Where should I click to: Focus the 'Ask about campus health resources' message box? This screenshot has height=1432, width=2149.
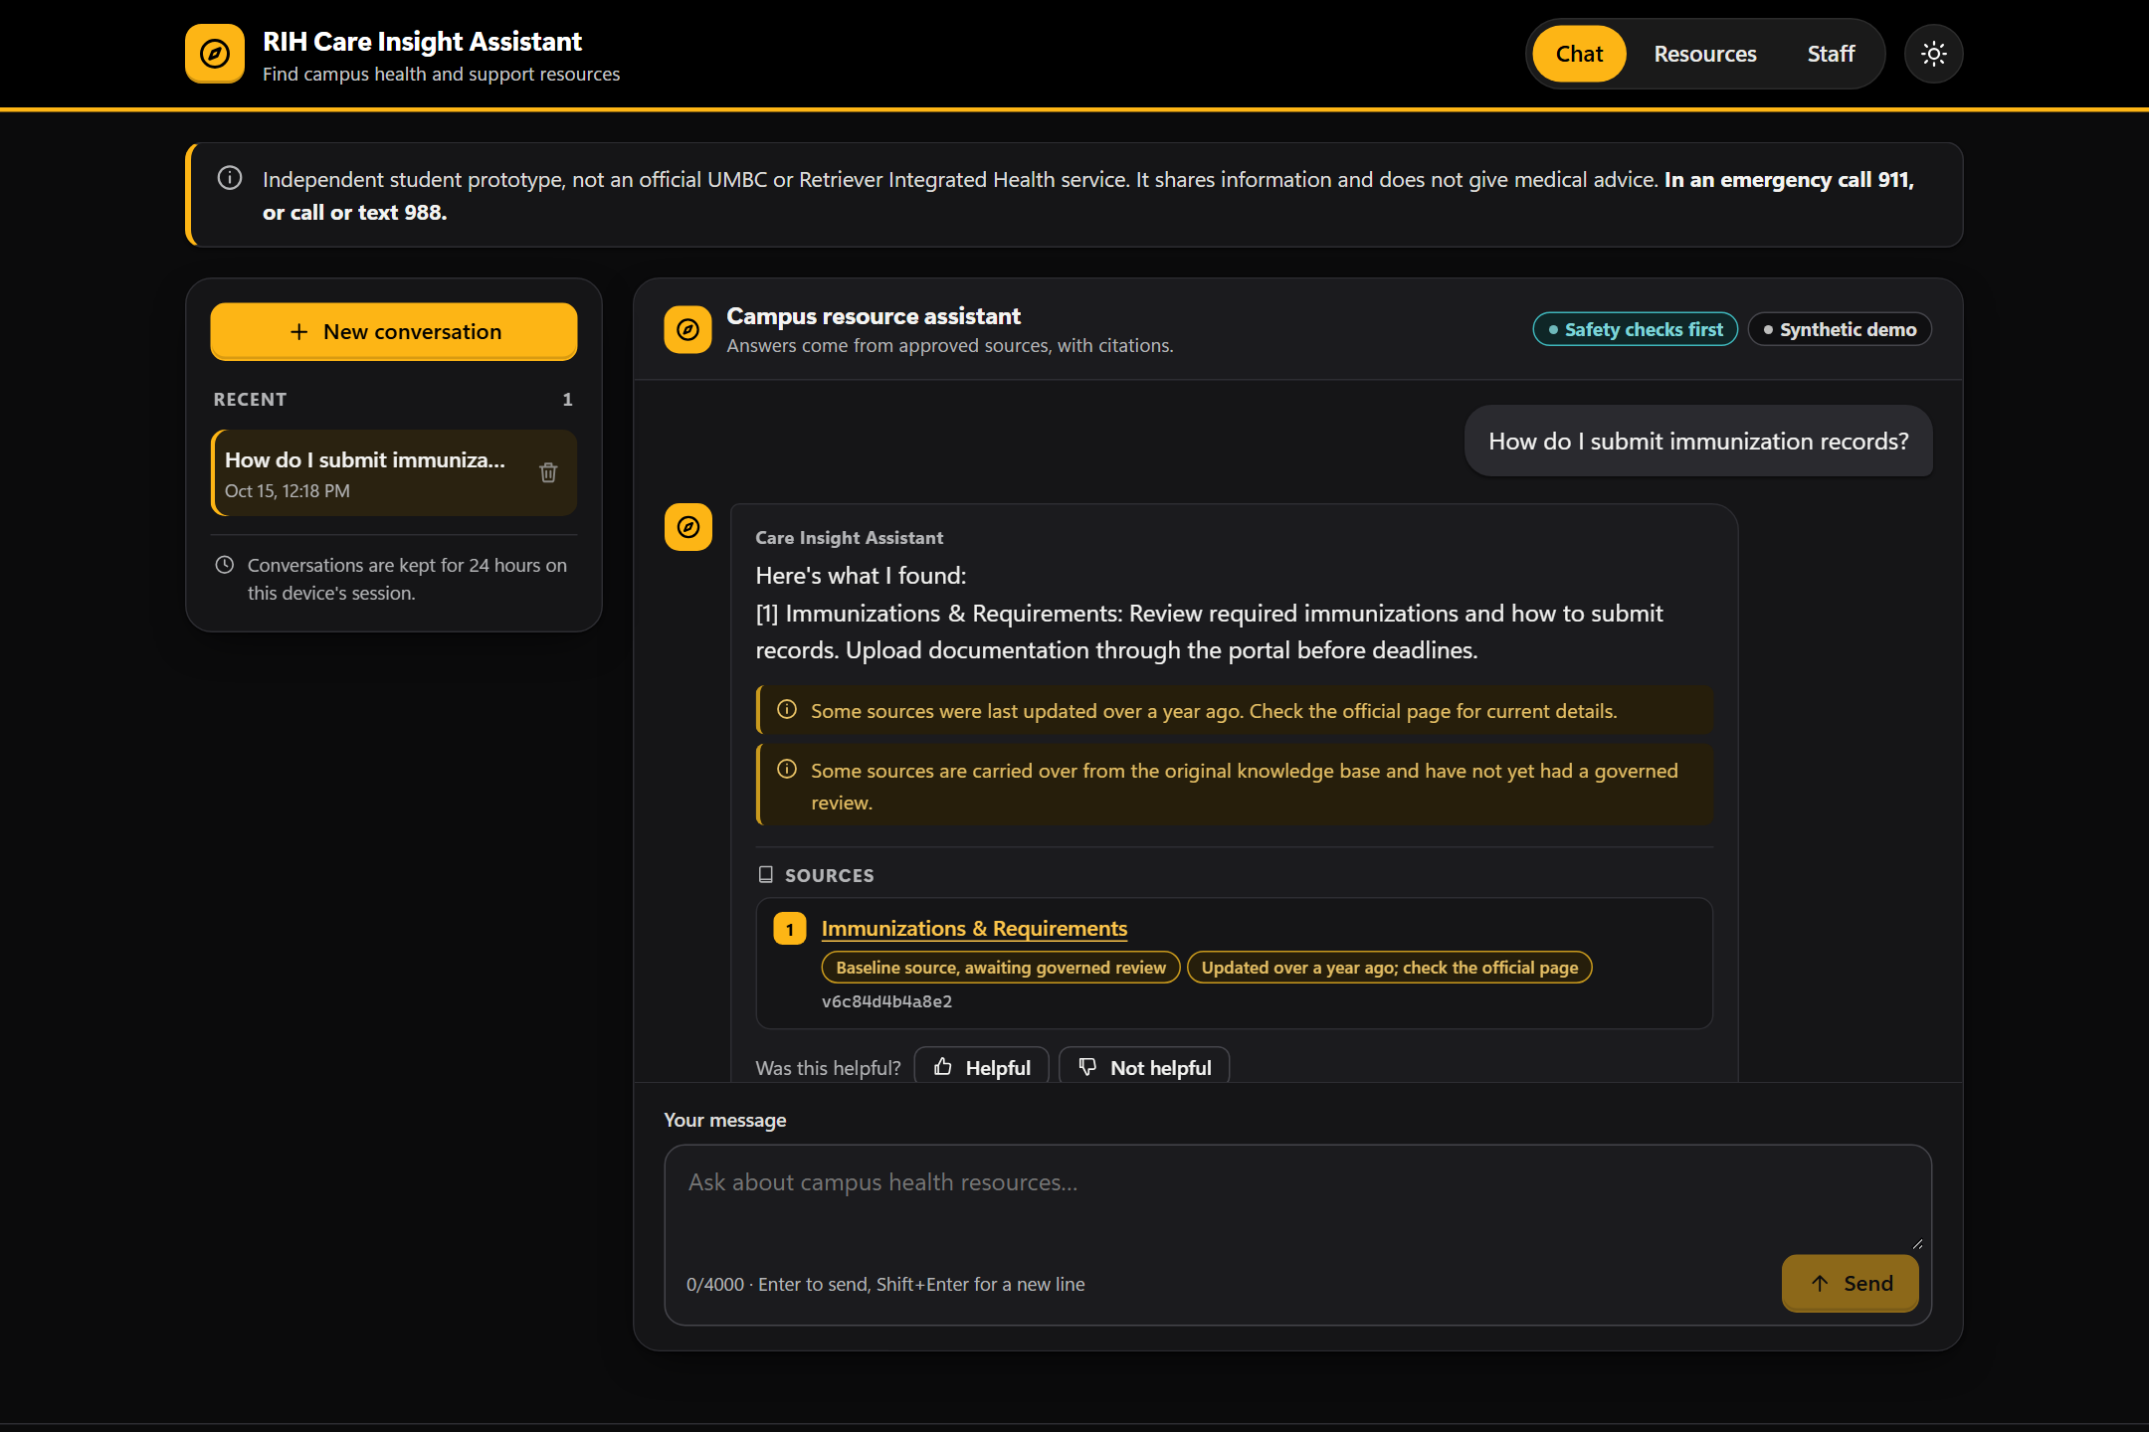click(1297, 1198)
